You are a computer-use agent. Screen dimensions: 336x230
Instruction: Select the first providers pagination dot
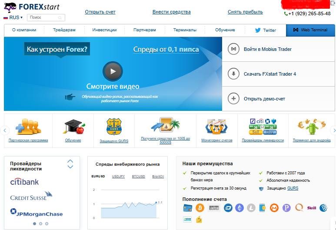[34, 223]
